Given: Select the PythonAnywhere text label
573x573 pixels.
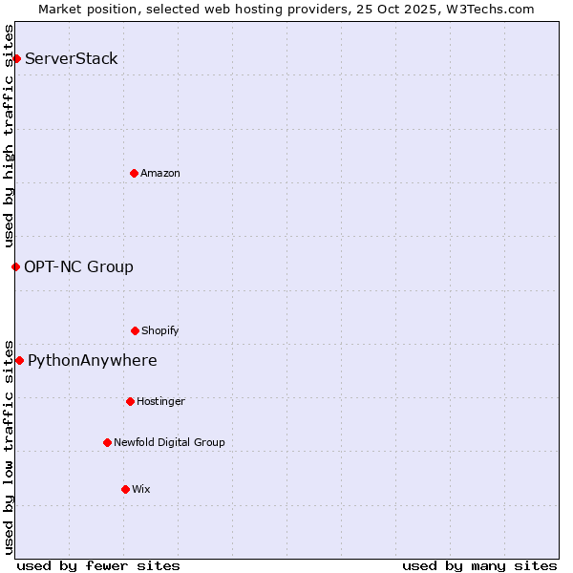Looking at the screenshot, I should coord(93,361).
